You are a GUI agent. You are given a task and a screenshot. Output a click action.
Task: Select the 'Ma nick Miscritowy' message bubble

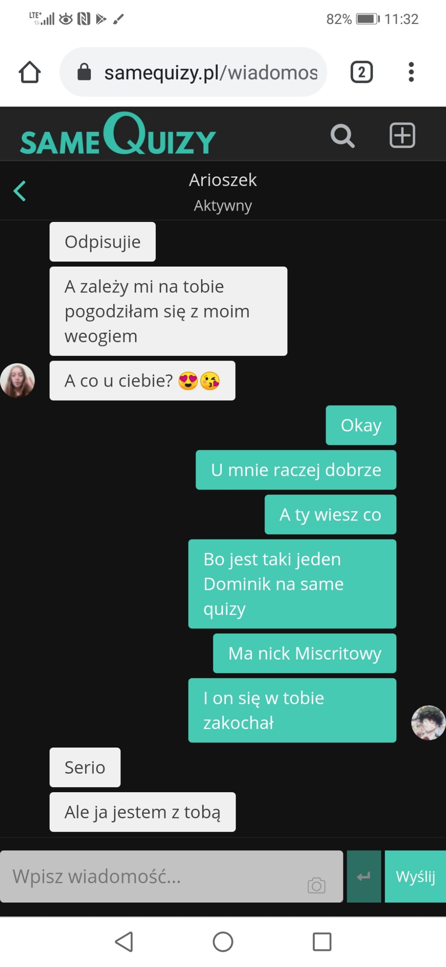coord(305,653)
